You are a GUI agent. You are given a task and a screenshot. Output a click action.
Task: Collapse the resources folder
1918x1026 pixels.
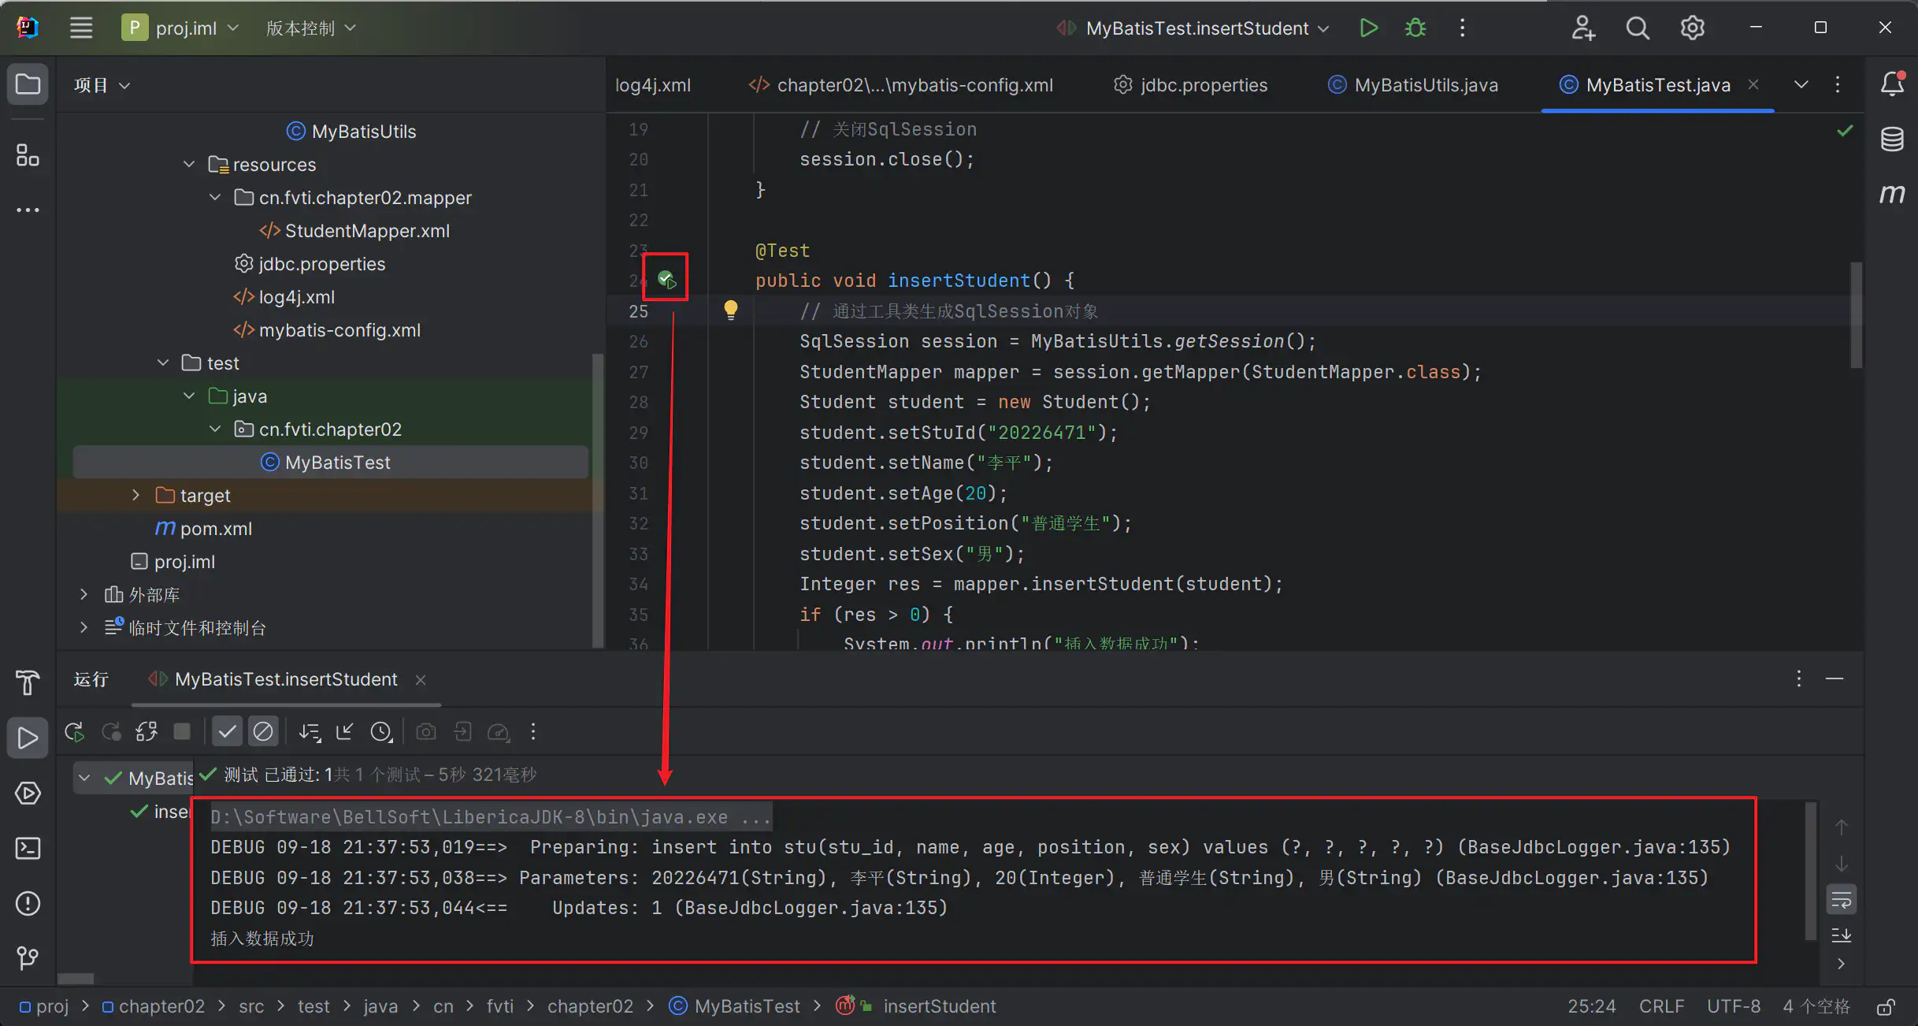point(189,164)
